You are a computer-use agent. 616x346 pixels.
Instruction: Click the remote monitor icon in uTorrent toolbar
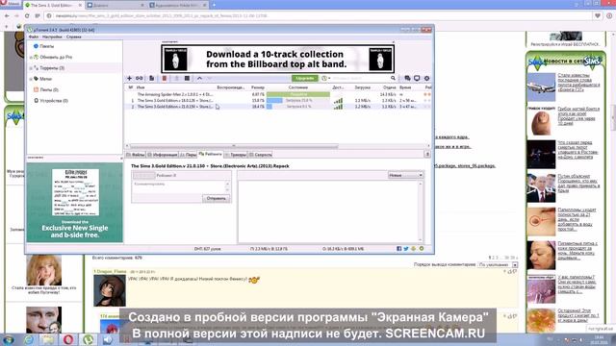click(417, 79)
